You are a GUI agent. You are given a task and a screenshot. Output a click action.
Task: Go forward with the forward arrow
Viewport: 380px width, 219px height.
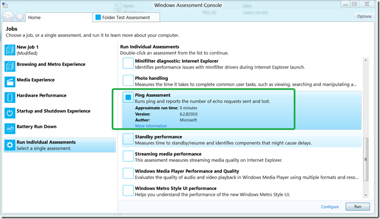19,17
